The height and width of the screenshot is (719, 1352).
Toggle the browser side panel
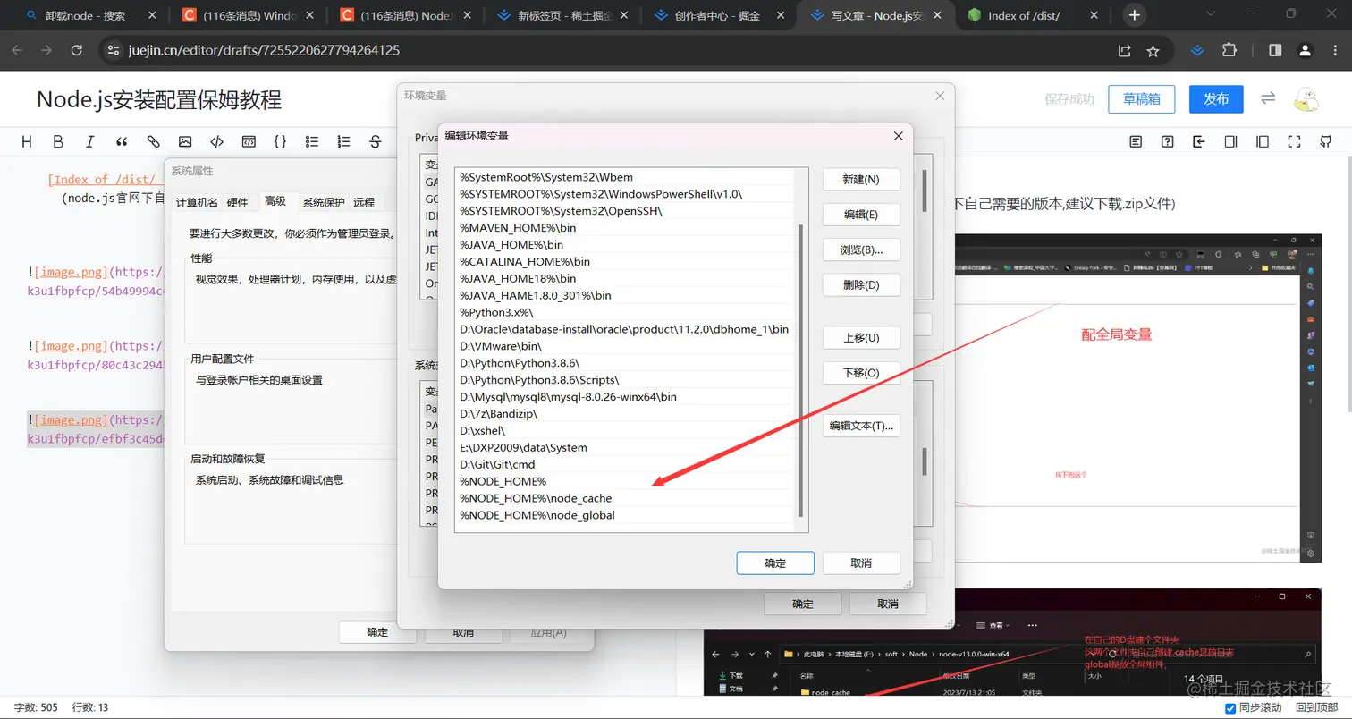(1275, 51)
